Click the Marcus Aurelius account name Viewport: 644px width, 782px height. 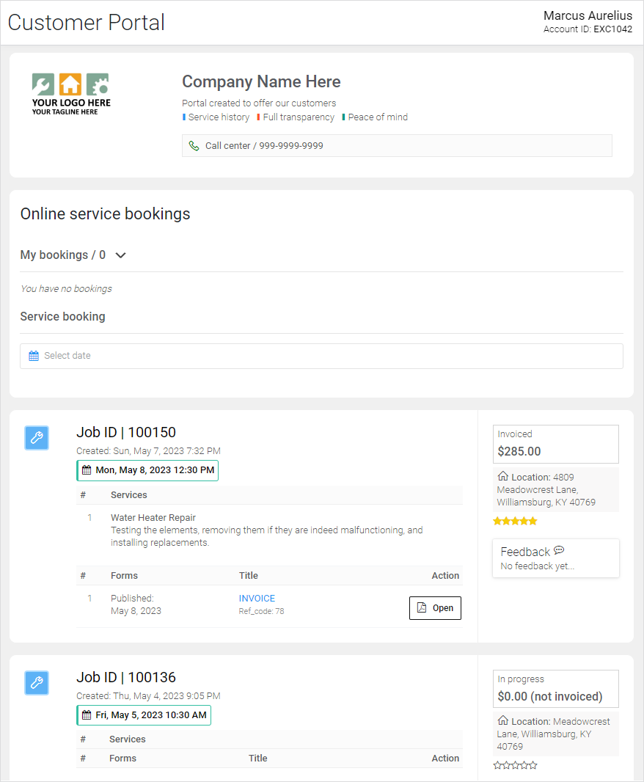pos(588,15)
